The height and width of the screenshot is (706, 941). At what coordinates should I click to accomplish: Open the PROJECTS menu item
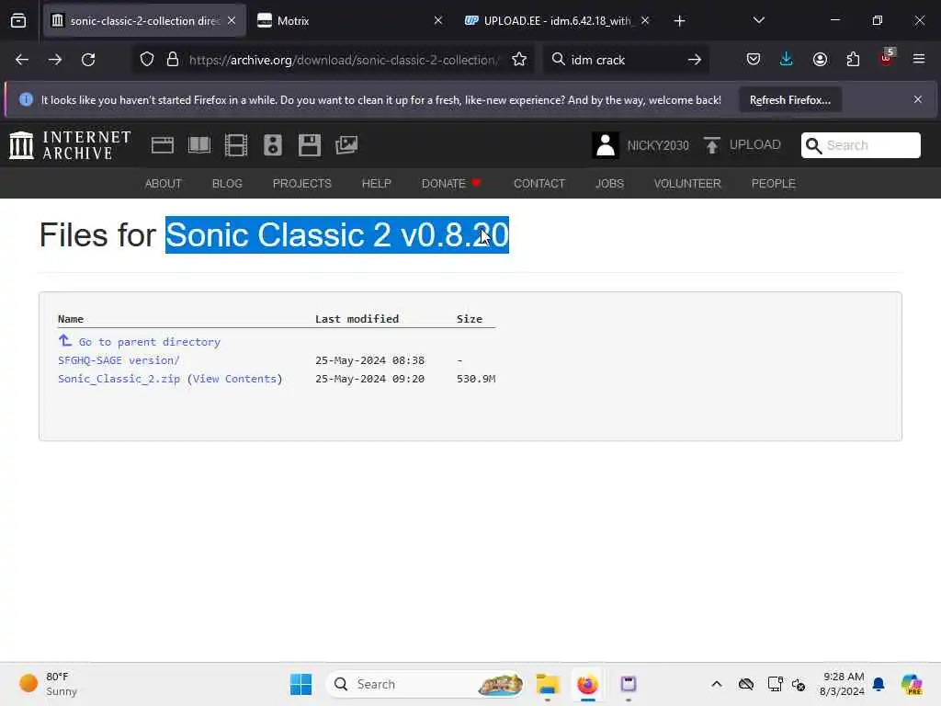coord(301,184)
